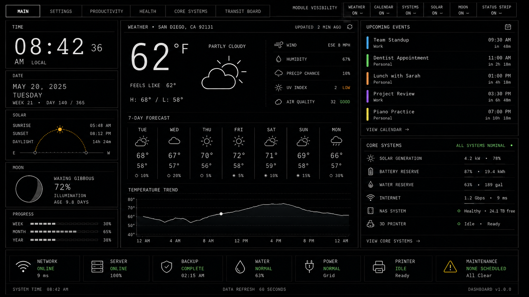
Task: Select the Friday forecast column
Action: click(239, 153)
